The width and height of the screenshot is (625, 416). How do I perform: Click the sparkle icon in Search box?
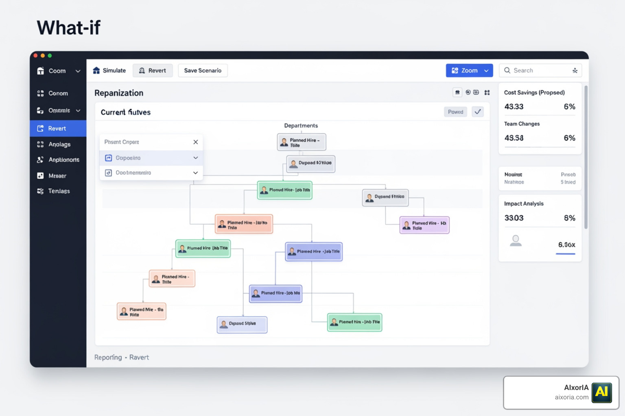pyautogui.click(x=575, y=71)
